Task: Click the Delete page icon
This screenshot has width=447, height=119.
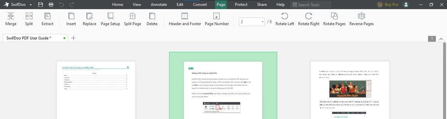Action: [x=152, y=16]
